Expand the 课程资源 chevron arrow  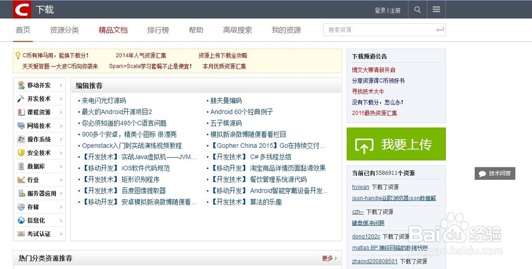pos(61,112)
